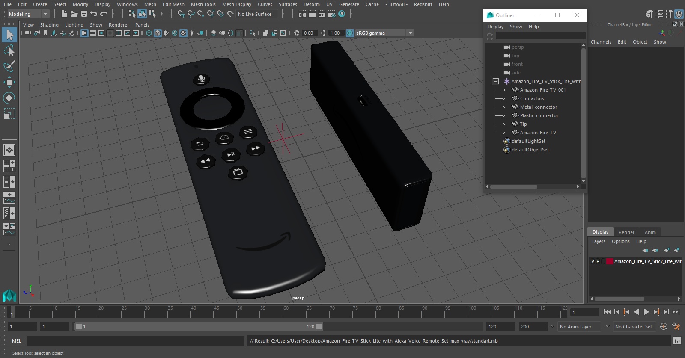Open the Mesh Tools menu

tap(203, 4)
